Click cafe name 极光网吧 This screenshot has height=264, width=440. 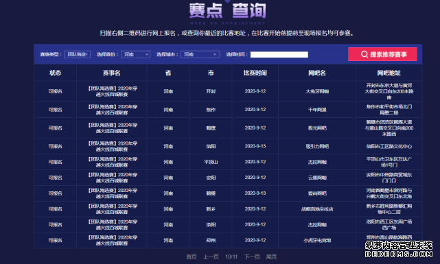pos(317,128)
